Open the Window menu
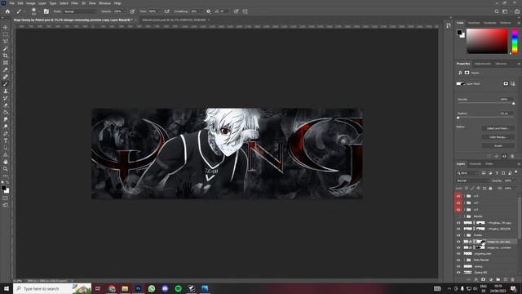This screenshot has width=522, height=294. pyautogui.click(x=104, y=3)
